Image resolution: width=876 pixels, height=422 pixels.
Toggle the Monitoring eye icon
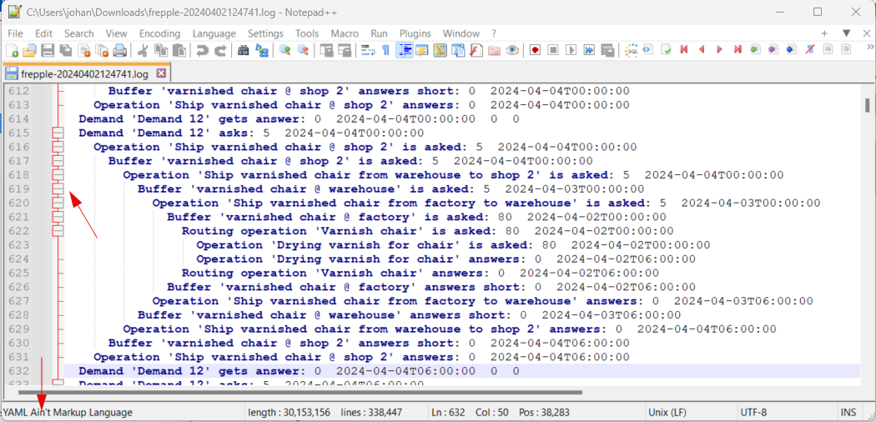[512, 51]
